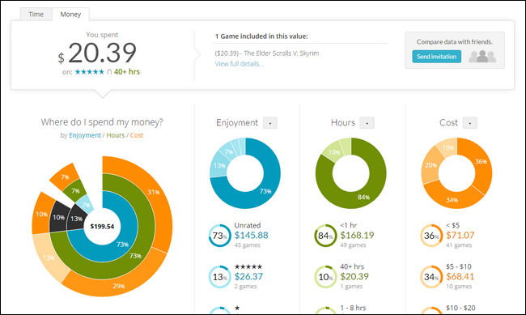Click the 73% green ring of sunburst
526x315 pixels.
click(135, 256)
